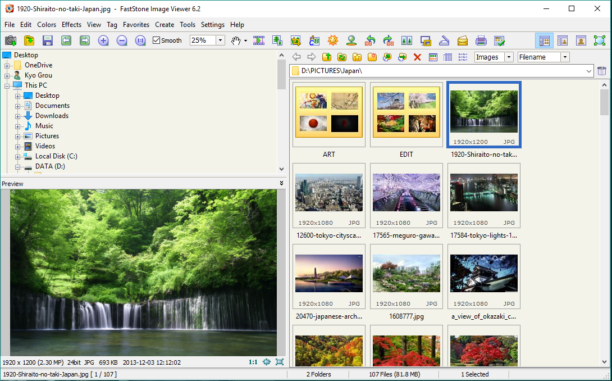Delete selected file with the red X
612x381 pixels.
click(417, 57)
